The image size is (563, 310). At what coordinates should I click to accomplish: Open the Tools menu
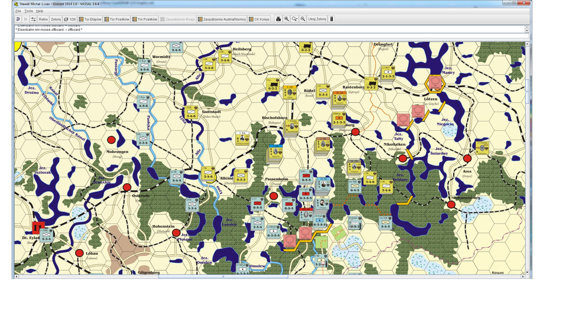pos(29,11)
